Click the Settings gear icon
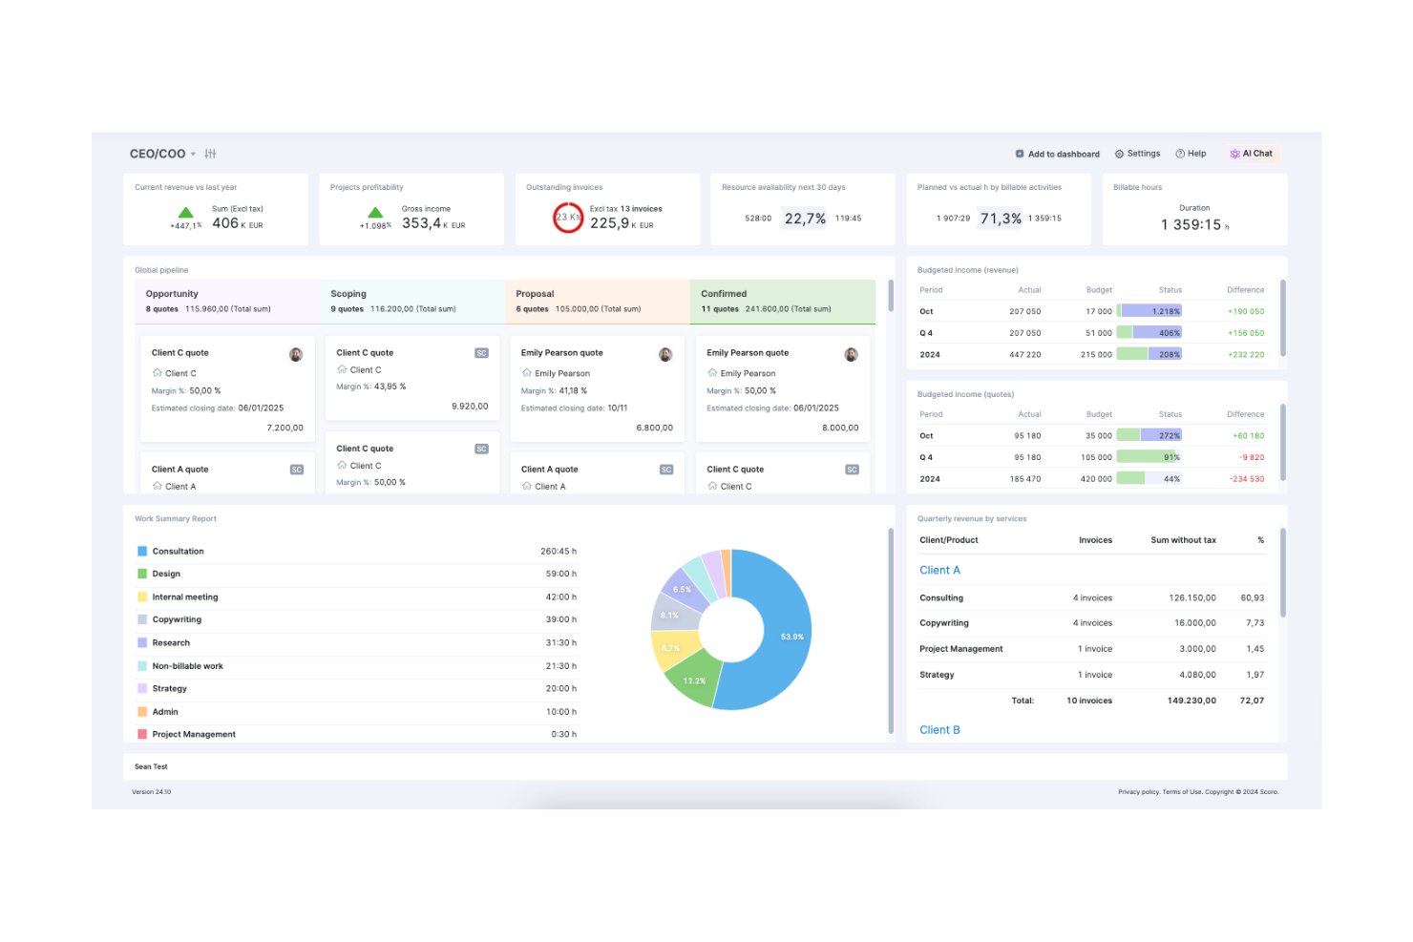 click(1121, 153)
